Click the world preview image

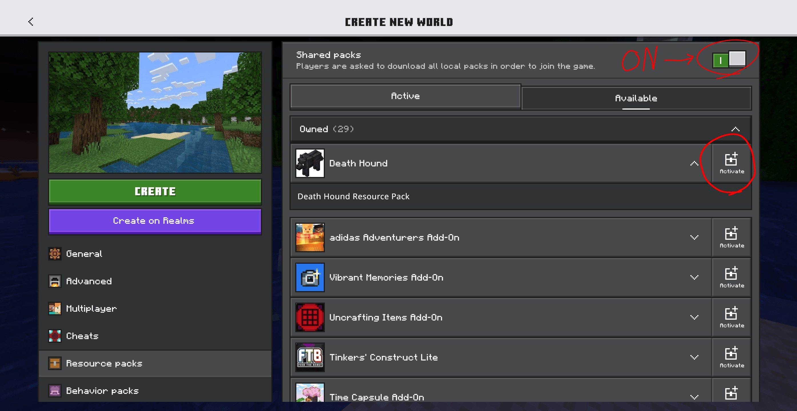tap(155, 112)
